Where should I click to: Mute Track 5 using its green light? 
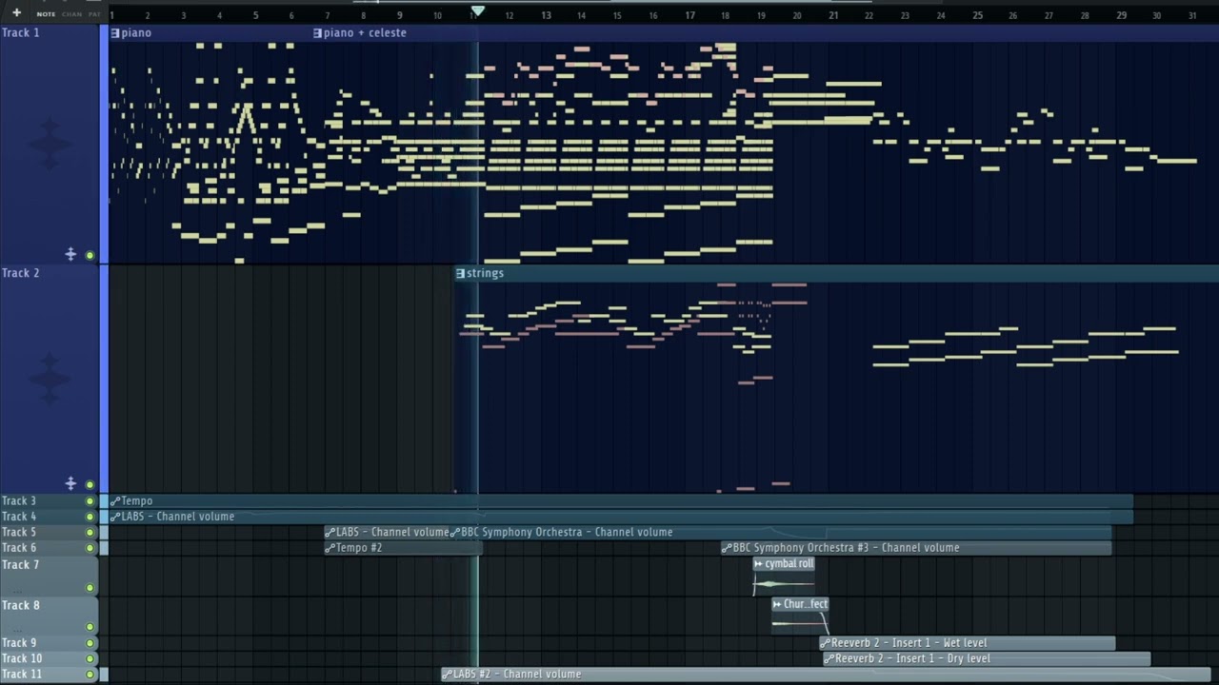tap(90, 533)
